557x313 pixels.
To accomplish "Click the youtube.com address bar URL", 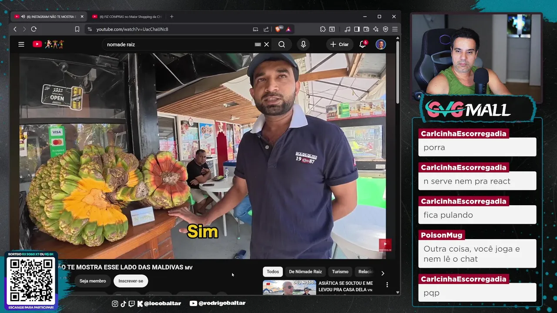I will 132,29.
